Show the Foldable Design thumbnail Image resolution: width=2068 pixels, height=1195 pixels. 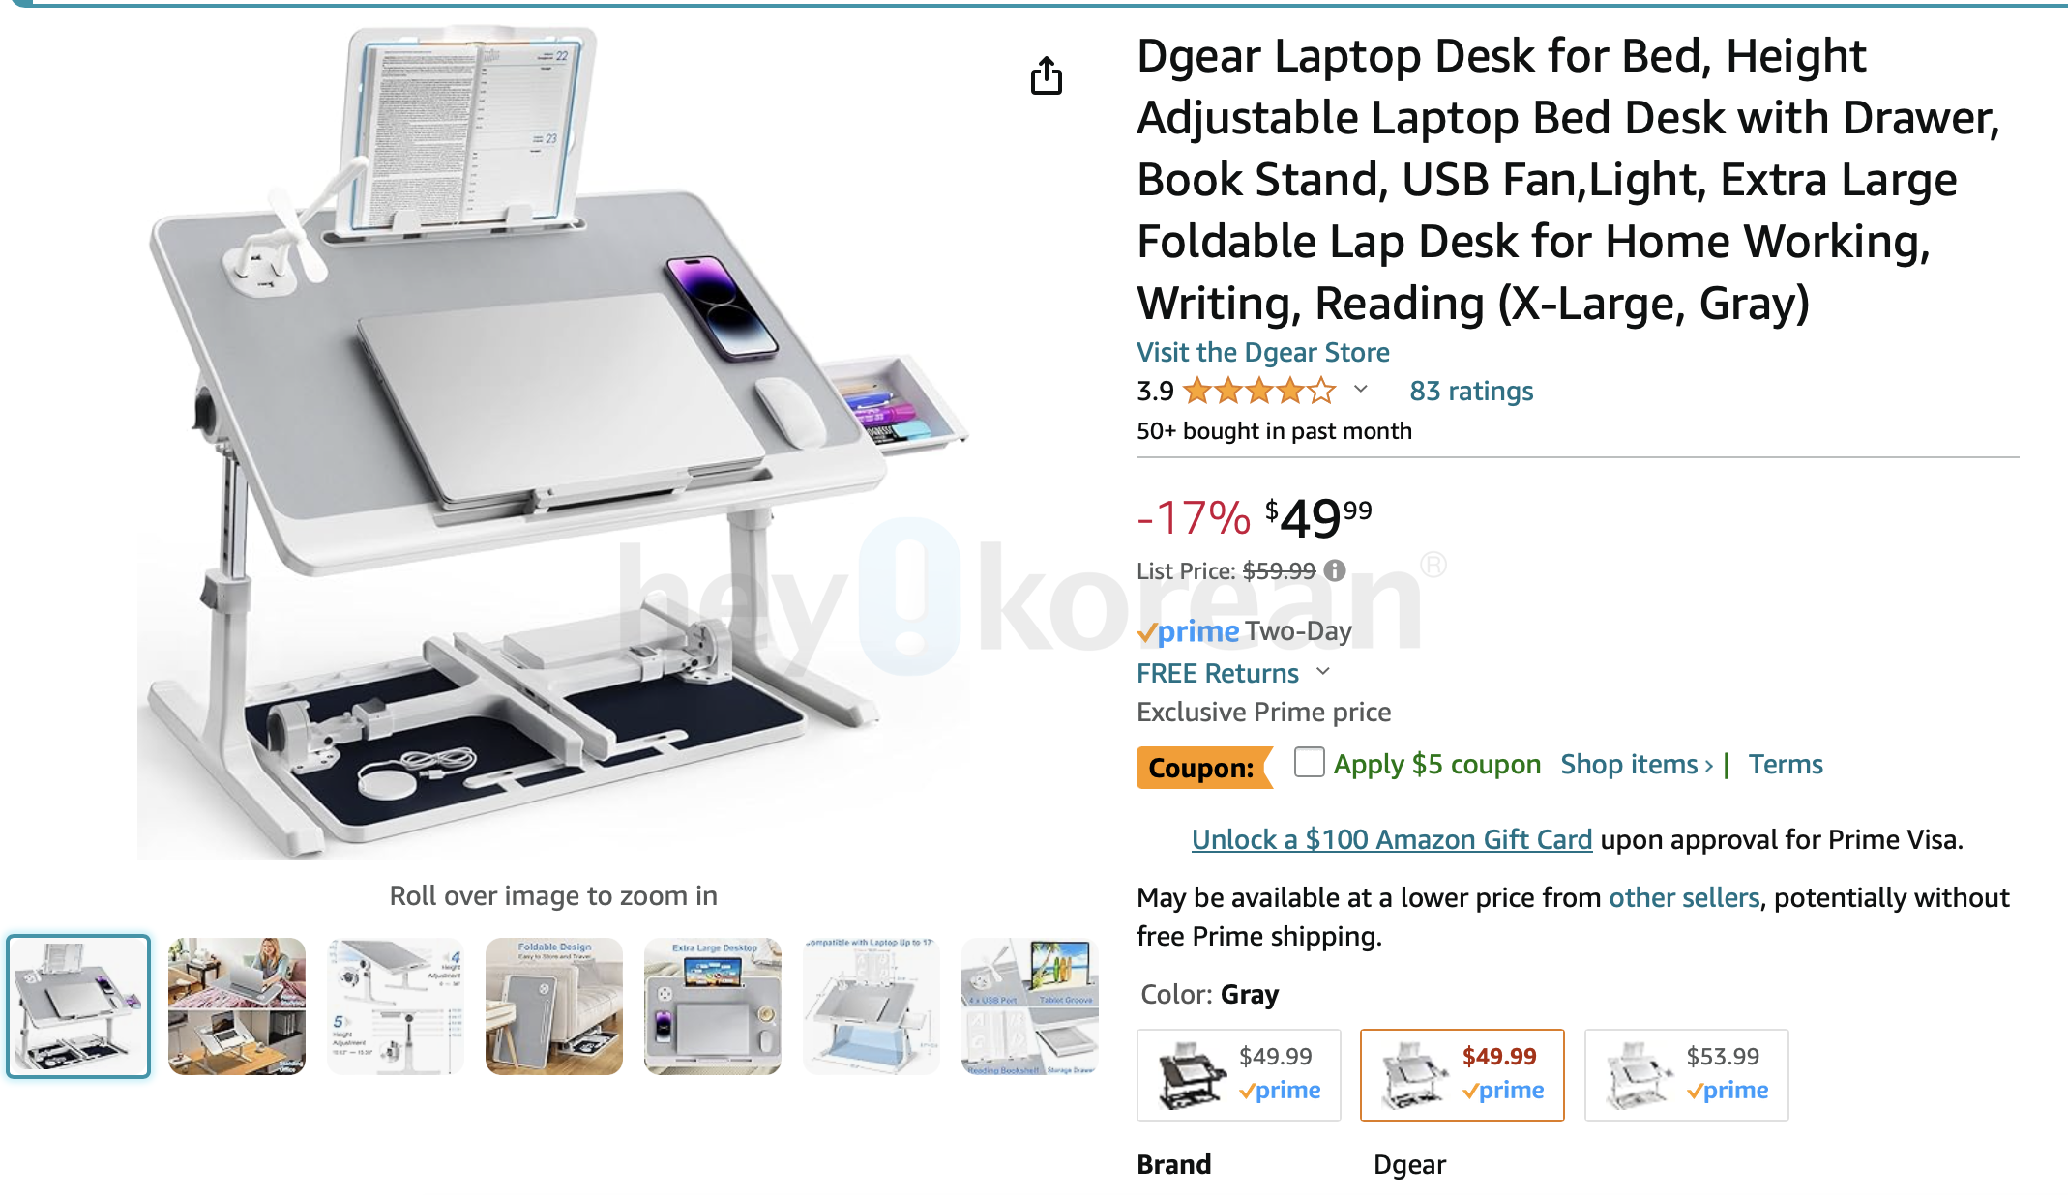[554, 1006]
